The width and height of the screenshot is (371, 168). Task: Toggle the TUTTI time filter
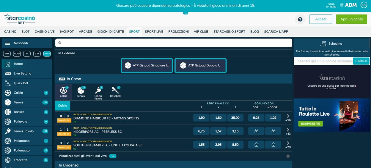click(47, 54)
